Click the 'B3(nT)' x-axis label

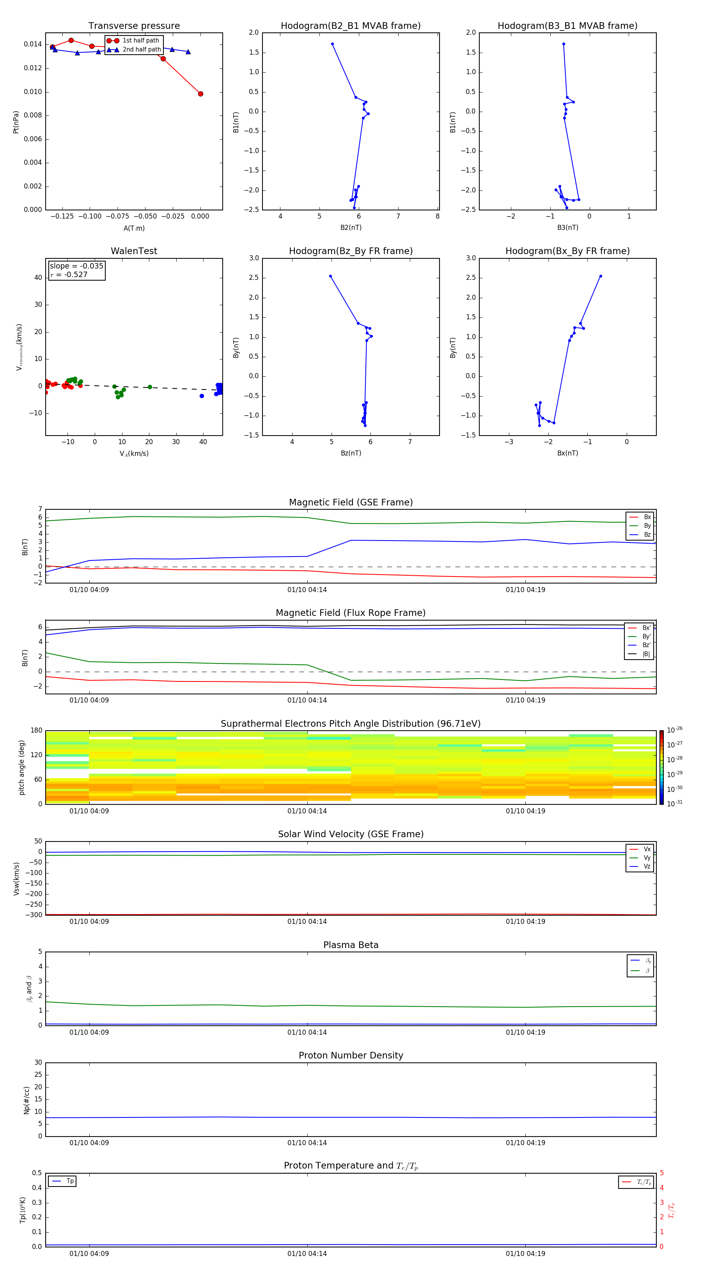(567, 228)
